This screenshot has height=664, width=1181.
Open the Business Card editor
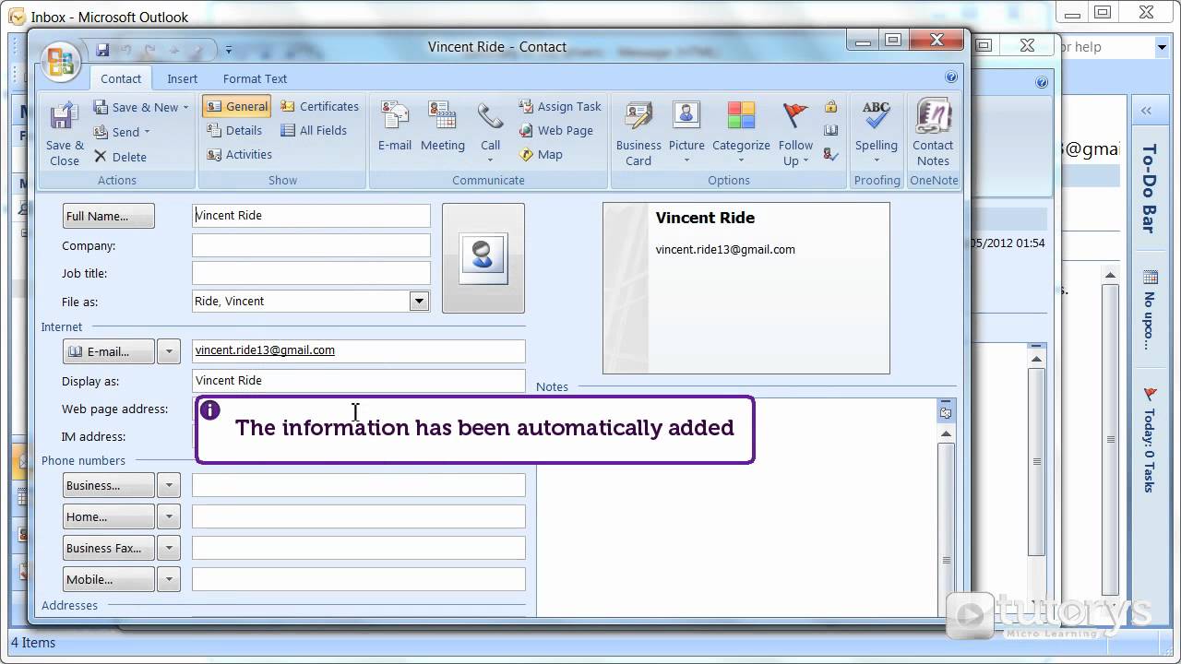pos(638,134)
